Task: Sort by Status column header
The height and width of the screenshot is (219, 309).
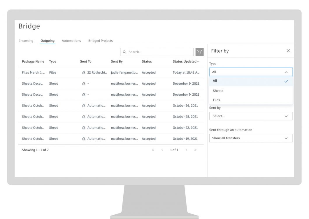Action: (x=147, y=62)
